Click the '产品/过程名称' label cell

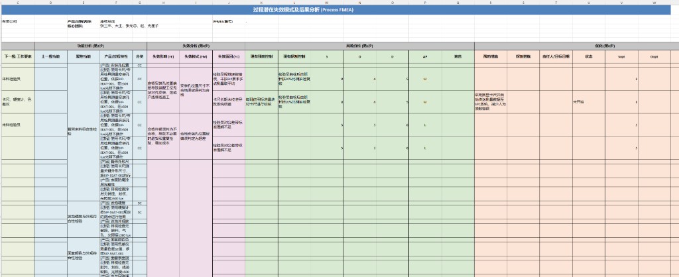click(83, 21)
